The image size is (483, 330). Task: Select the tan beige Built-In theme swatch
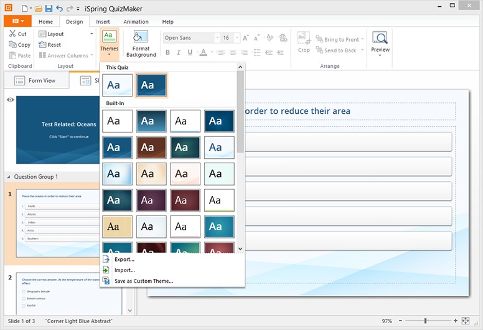118,227
